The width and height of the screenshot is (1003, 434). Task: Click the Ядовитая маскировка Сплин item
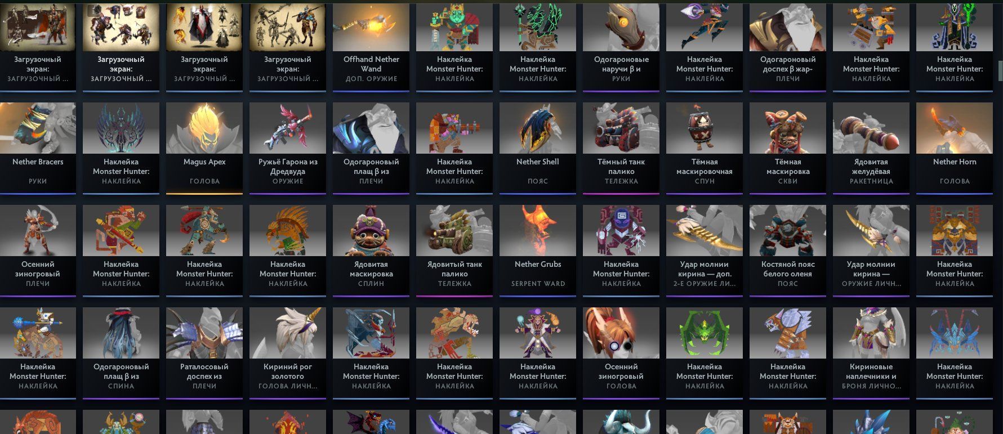pyautogui.click(x=371, y=250)
